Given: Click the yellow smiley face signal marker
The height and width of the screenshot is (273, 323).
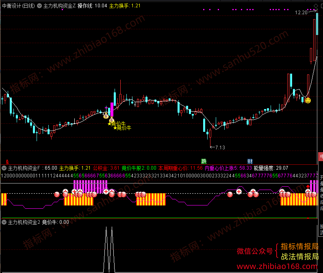Looking at the screenshot, I should coord(308,100).
